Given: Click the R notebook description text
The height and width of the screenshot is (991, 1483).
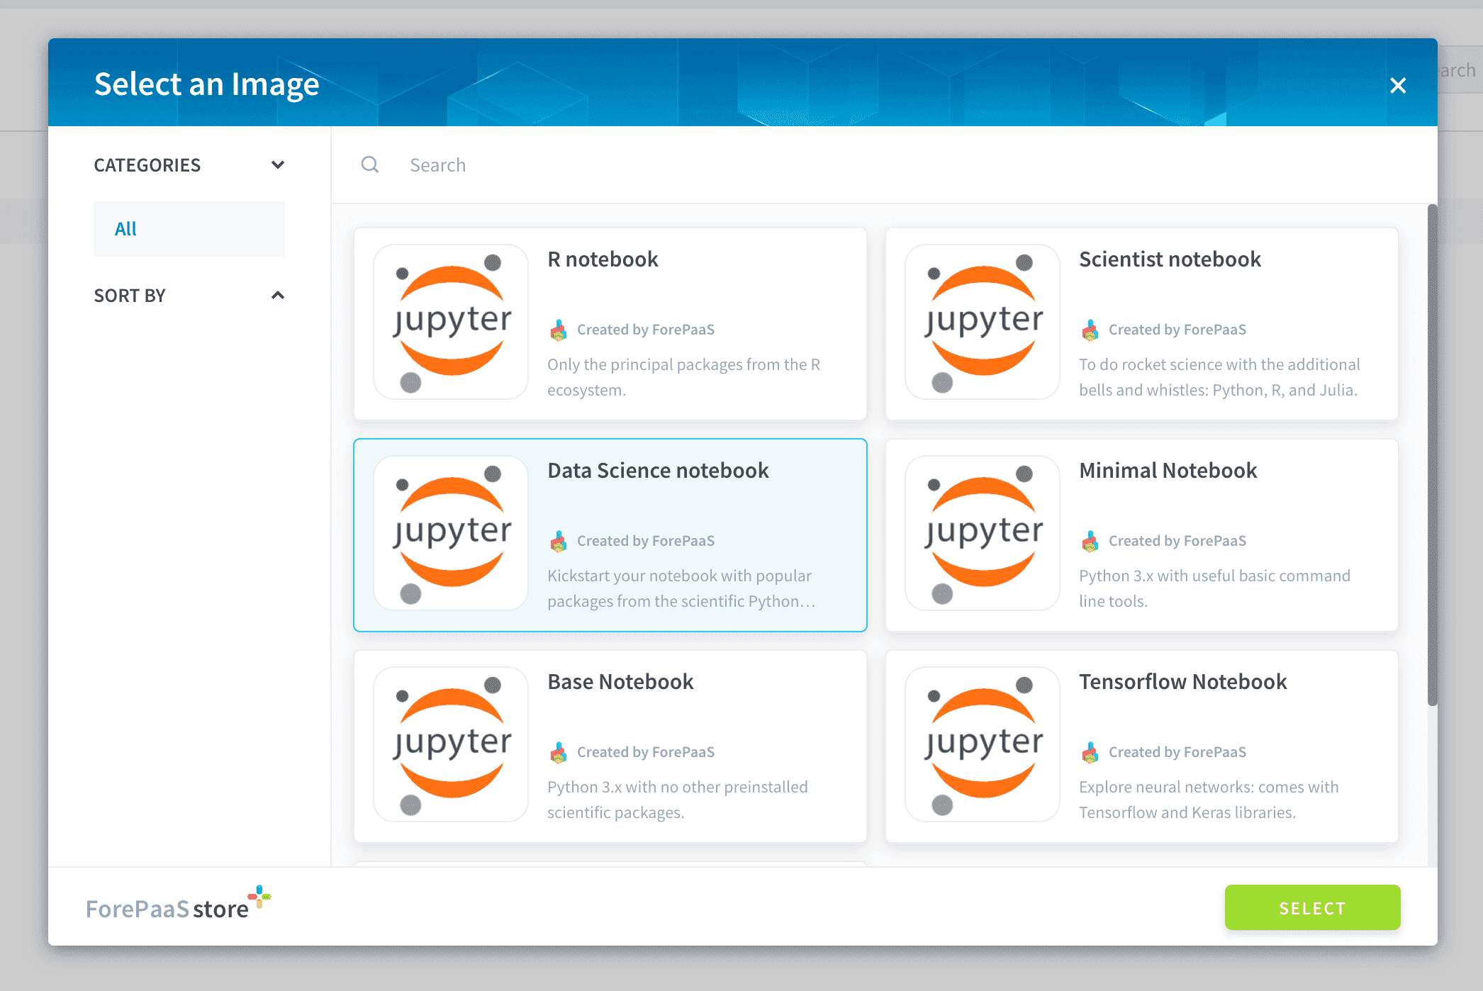Looking at the screenshot, I should tap(684, 377).
